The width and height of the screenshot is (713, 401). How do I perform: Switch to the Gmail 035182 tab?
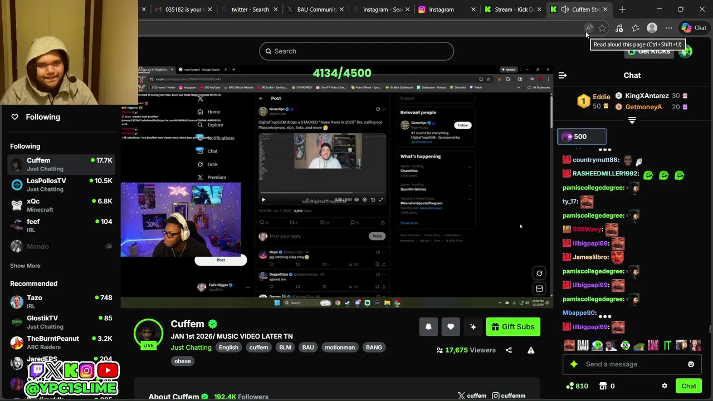(183, 9)
